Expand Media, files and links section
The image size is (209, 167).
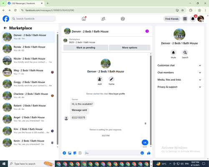tap(179, 80)
